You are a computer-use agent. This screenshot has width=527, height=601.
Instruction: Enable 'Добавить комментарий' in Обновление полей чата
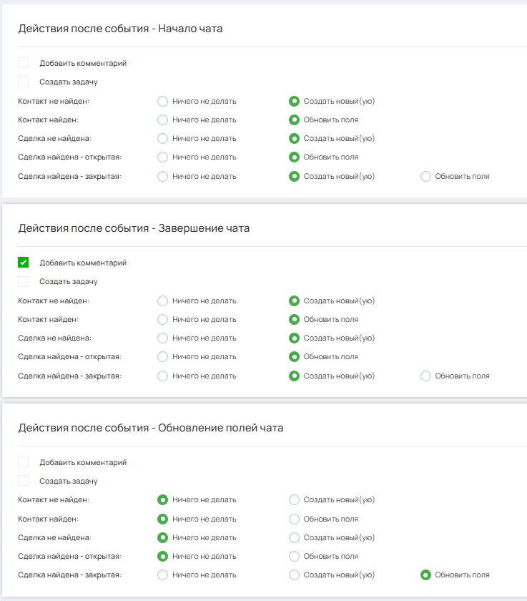click(x=24, y=462)
